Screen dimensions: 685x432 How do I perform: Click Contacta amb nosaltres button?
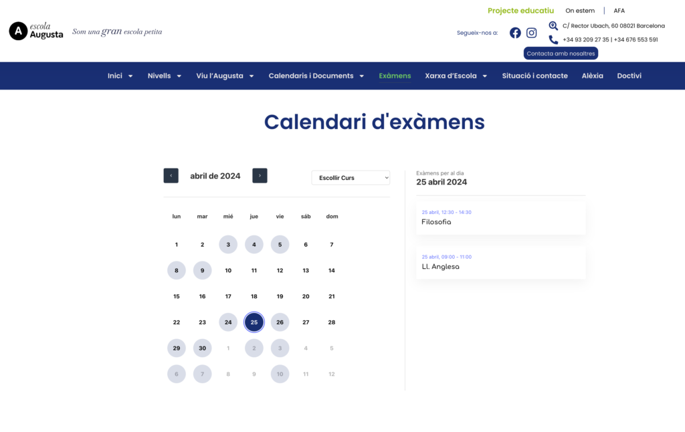pyautogui.click(x=561, y=53)
